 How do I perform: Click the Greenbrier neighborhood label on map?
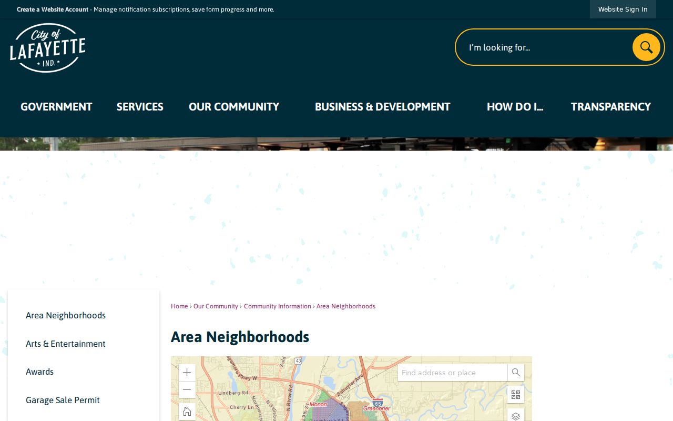point(376,408)
